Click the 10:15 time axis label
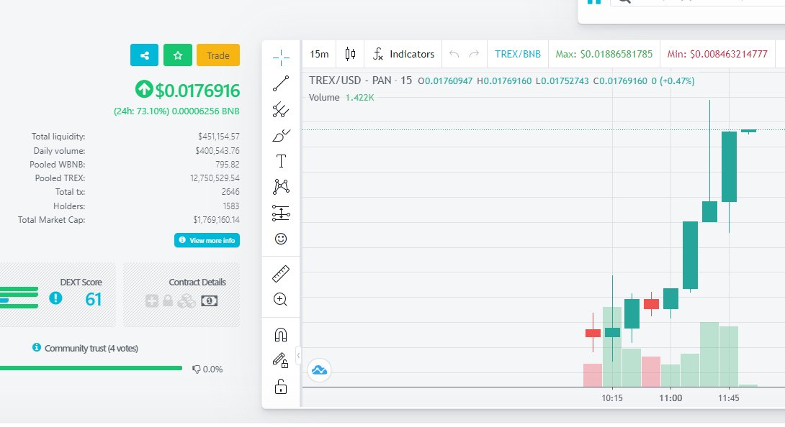785x427 pixels. [611, 398]
